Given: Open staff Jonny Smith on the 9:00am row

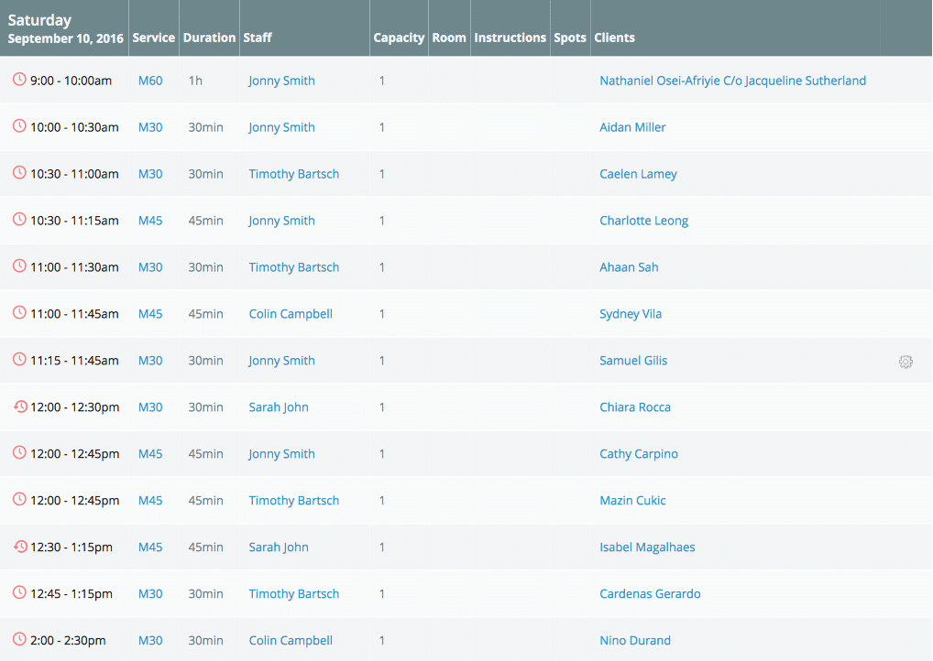Looking at the screenshot, I should (281, 81).
